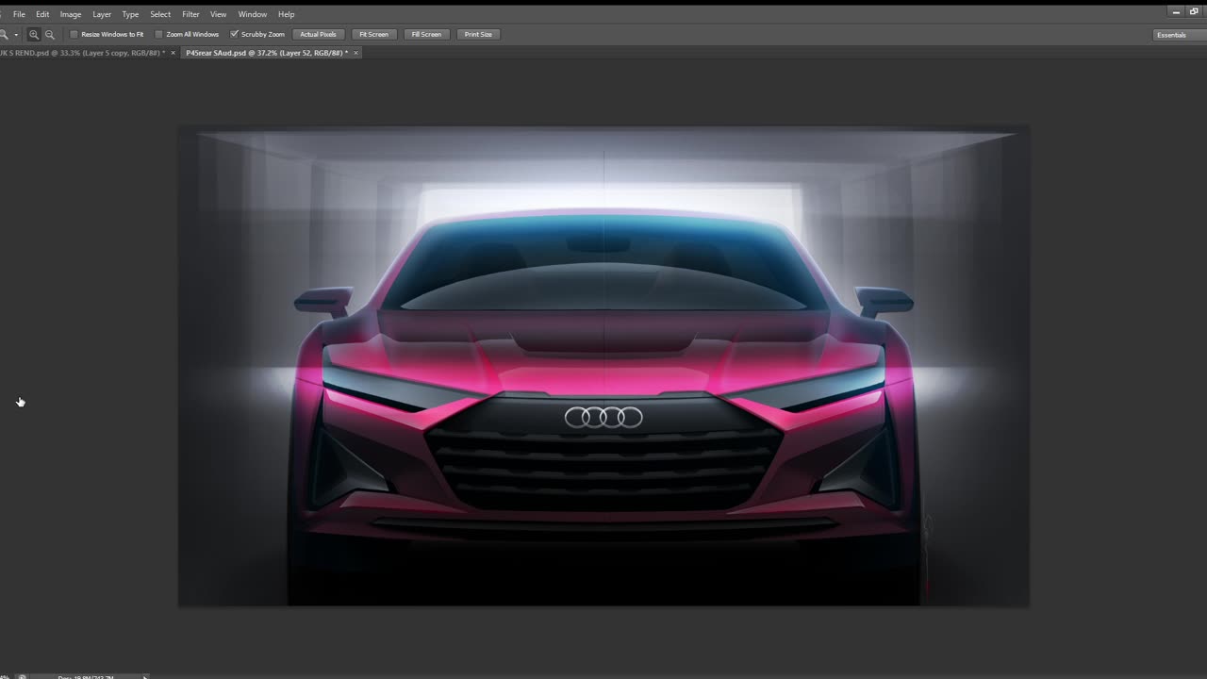The height and width of the screenshot is (679, 1207).
Task: Close the P45rear SAud.psd document tab
Action: [356, 53]
